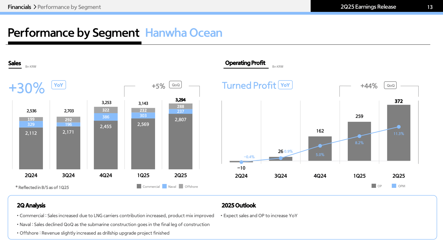Click the YoY badge next to +30%
The width and height of the screenshot is (443, 249).
pos(59,85)
